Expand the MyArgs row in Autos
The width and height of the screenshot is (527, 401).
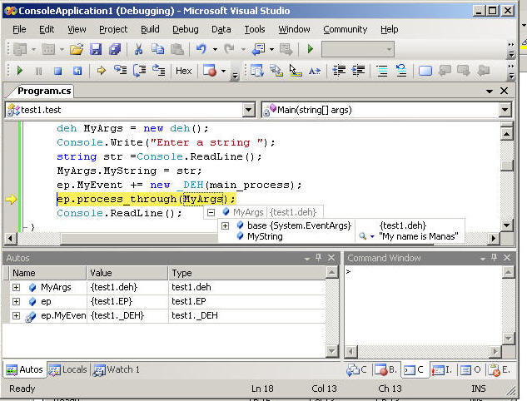point(17,287)
